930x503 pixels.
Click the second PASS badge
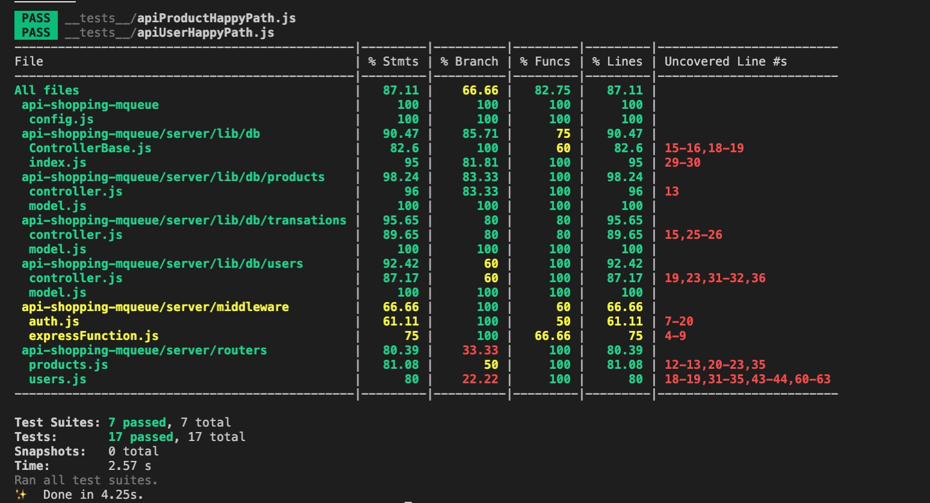click(x=34, y=33)
